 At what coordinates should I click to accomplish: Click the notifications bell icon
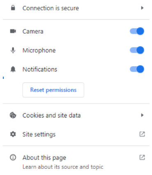13,69
